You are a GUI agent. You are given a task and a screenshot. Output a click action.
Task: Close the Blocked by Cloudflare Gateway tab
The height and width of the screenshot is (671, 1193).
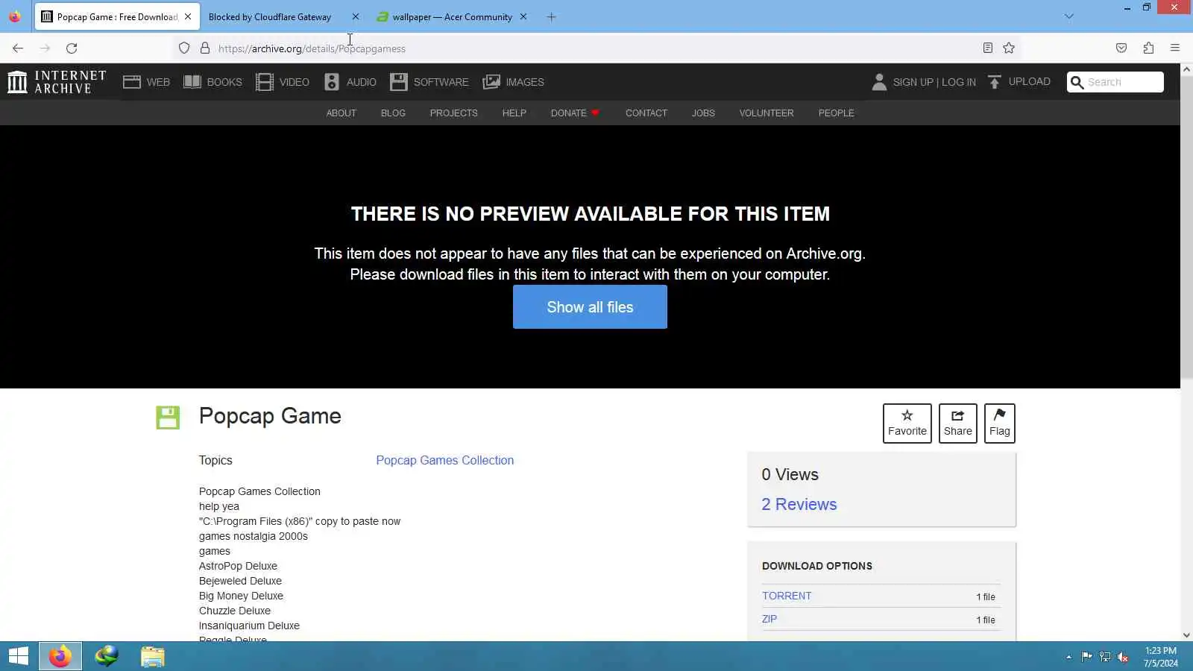tap(355, 16)
